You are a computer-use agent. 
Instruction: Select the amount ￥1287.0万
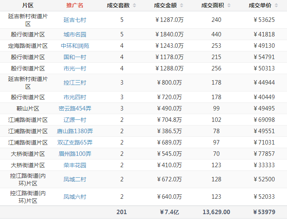click(x=169, y=20)
